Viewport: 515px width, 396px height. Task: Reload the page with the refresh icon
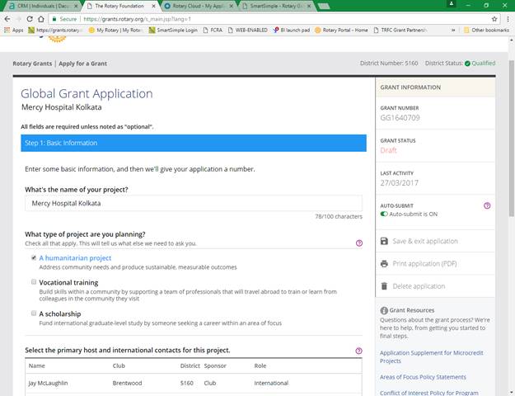[x=30, y=19]
